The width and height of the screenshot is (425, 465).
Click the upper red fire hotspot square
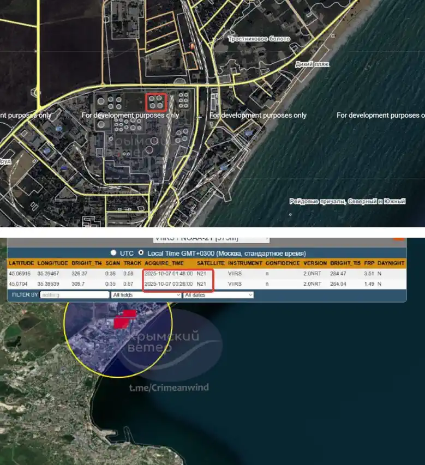(x=129, y=313)
